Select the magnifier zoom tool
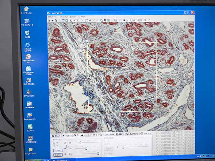The height and width of the screenshot is (161, 215). pos(56,20)
